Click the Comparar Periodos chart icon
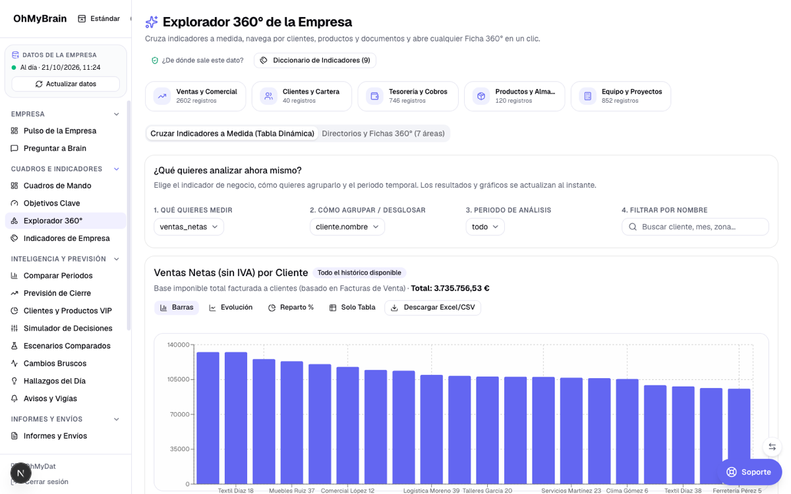 [15, 276]
